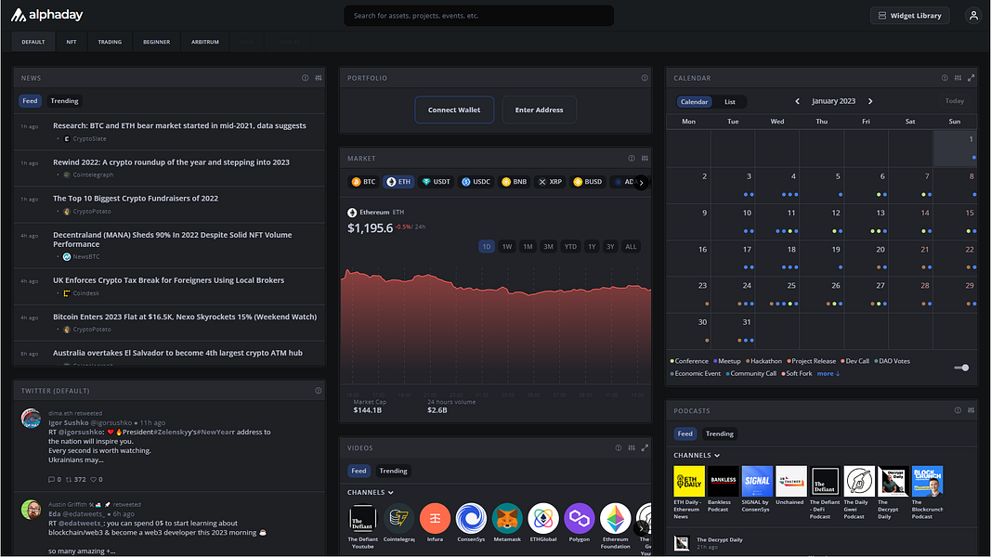Collapse the Podcasts CHANNELS section

(x=697, y=455)
